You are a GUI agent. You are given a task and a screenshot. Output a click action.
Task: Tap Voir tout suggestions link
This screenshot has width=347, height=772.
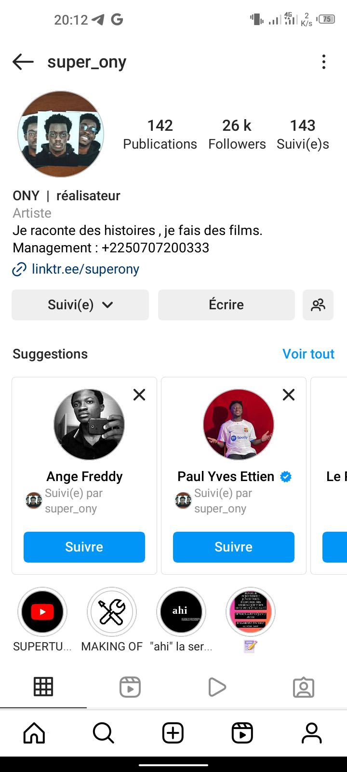[308, 354]
